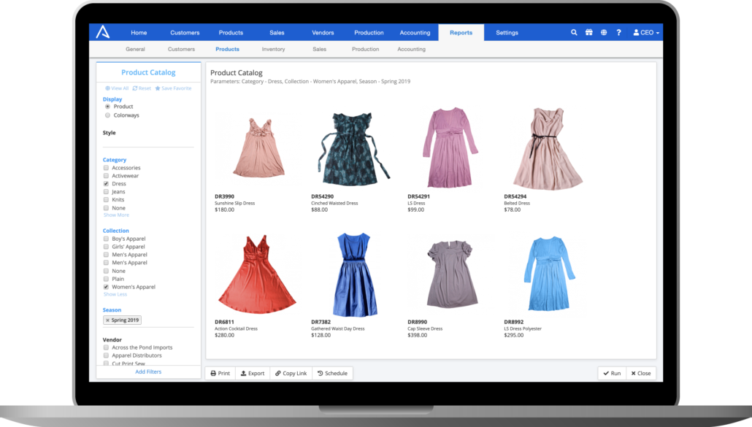Go to Home in main navigation

tap(139, 33)
